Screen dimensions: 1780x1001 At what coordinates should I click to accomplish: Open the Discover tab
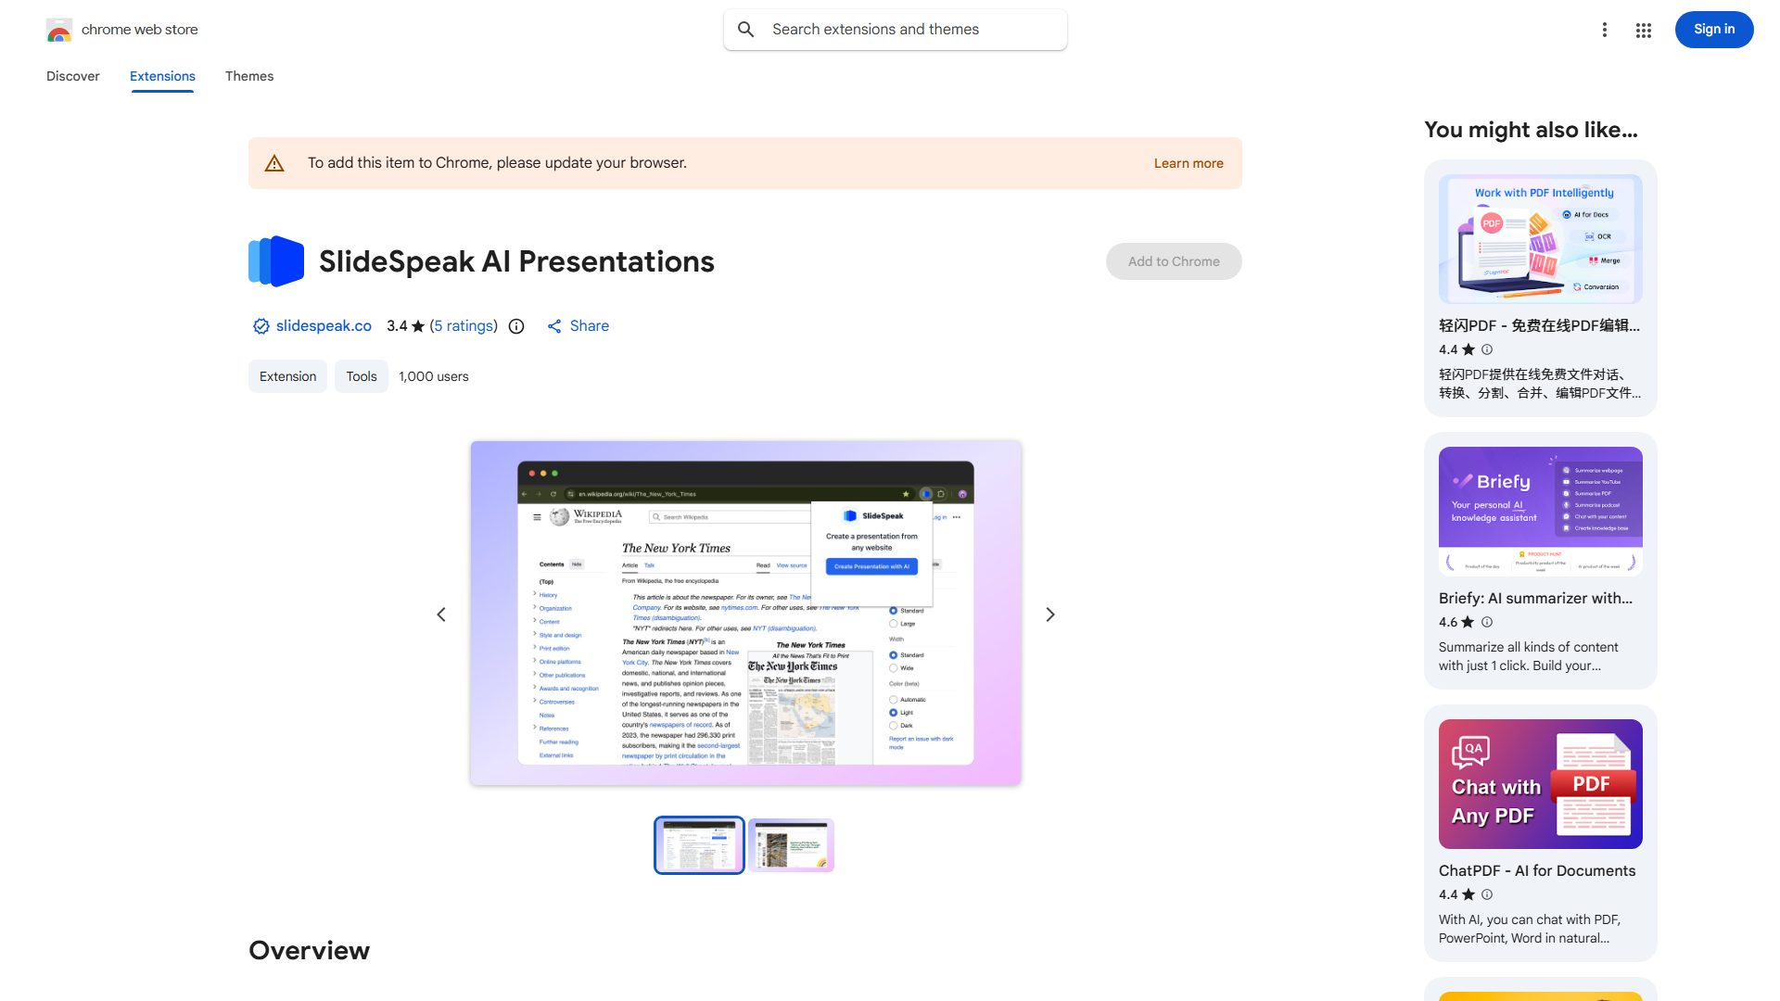pyautogui.click(x=72, y=76)
